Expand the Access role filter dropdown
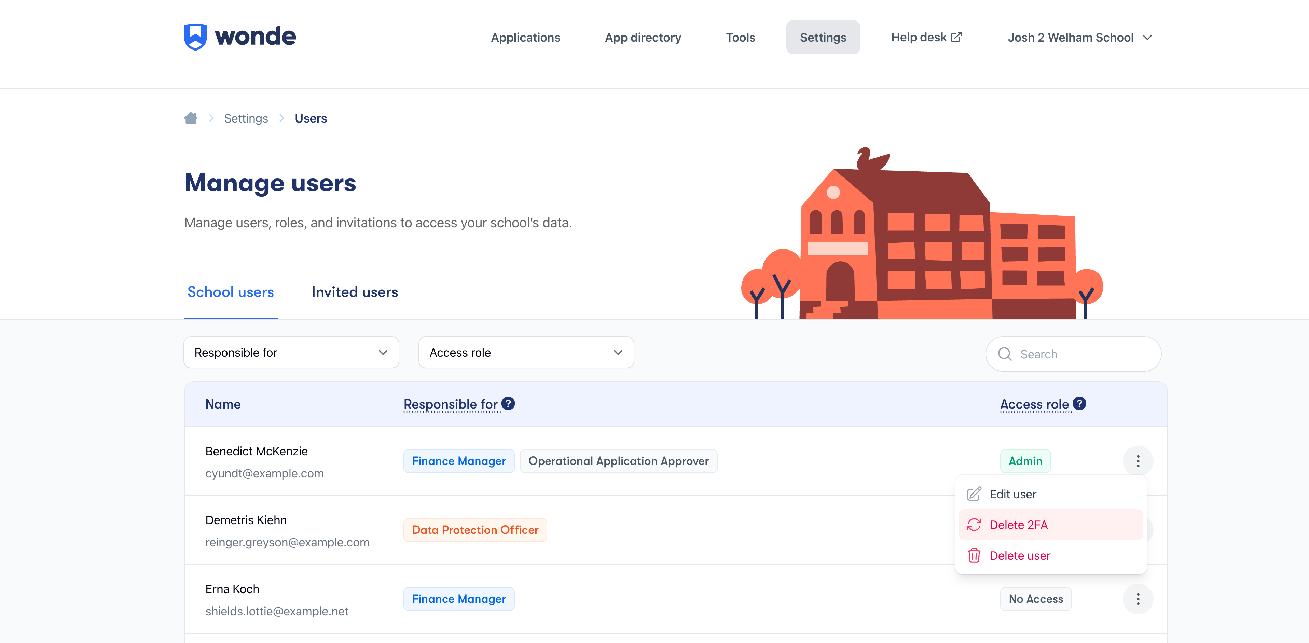 [526, 353]
